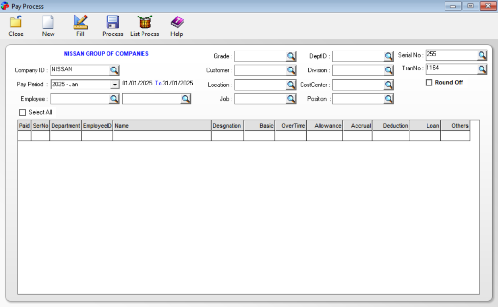Click the Paid column header
498x307 pixels.
[x=24, y=126]
